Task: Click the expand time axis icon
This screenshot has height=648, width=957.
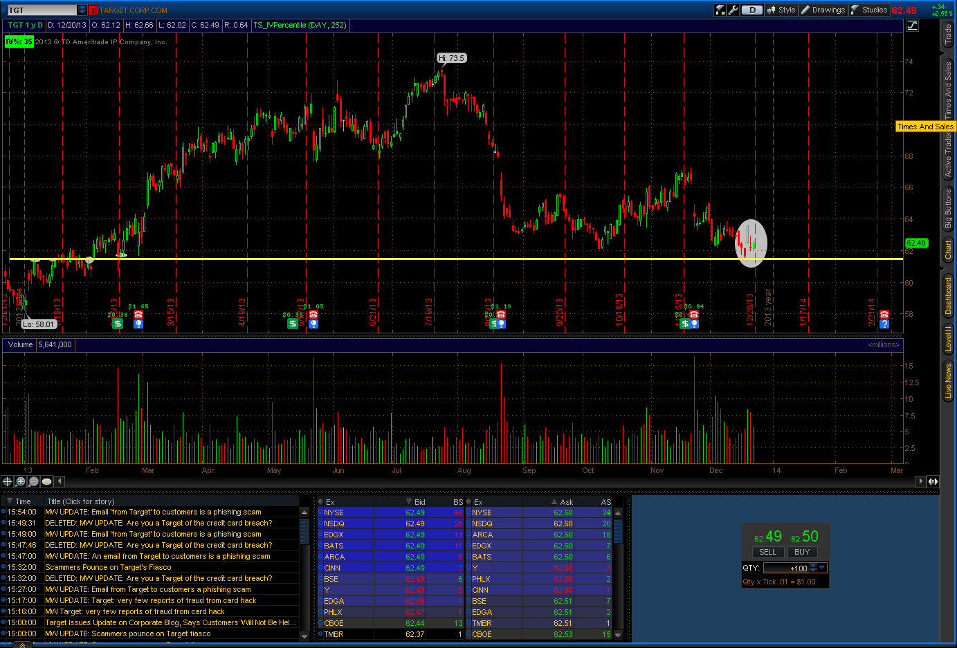Action: [933, 481]
